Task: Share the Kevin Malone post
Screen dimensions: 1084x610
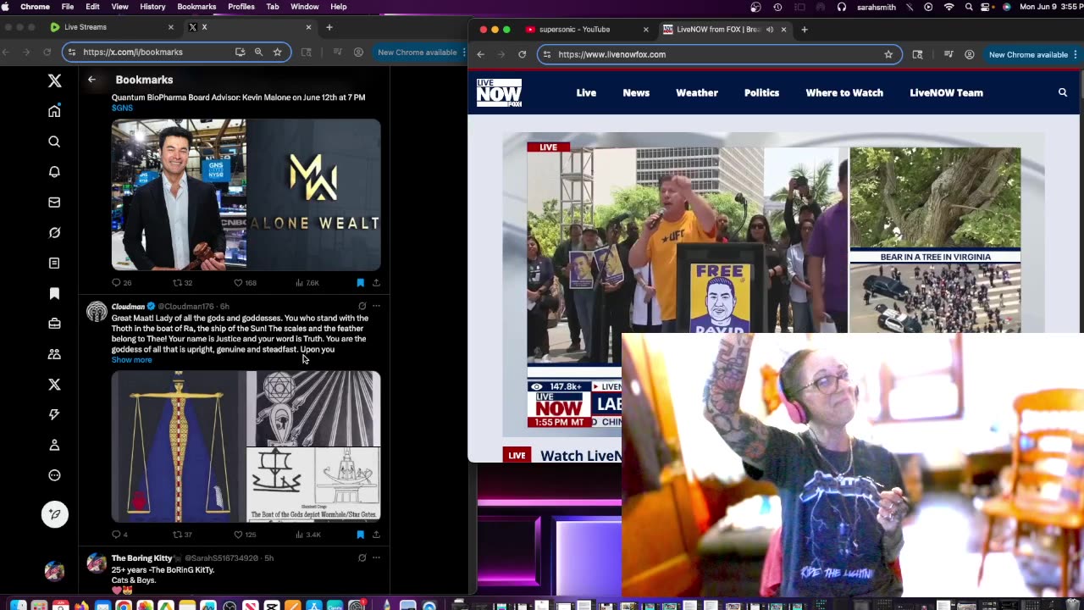Action: 376,283
